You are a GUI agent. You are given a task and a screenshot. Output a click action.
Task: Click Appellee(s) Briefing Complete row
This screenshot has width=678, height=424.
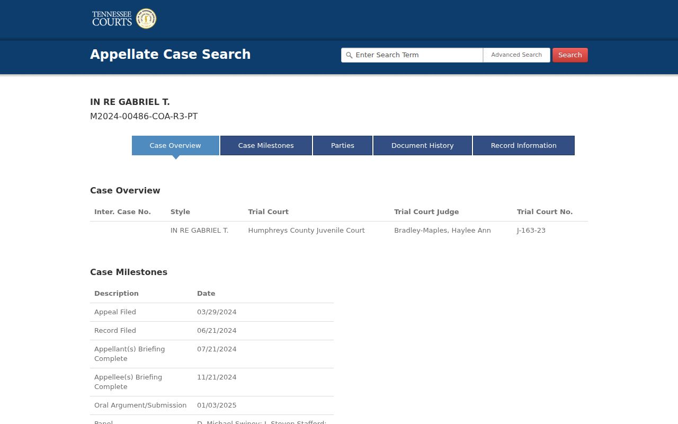212,382
